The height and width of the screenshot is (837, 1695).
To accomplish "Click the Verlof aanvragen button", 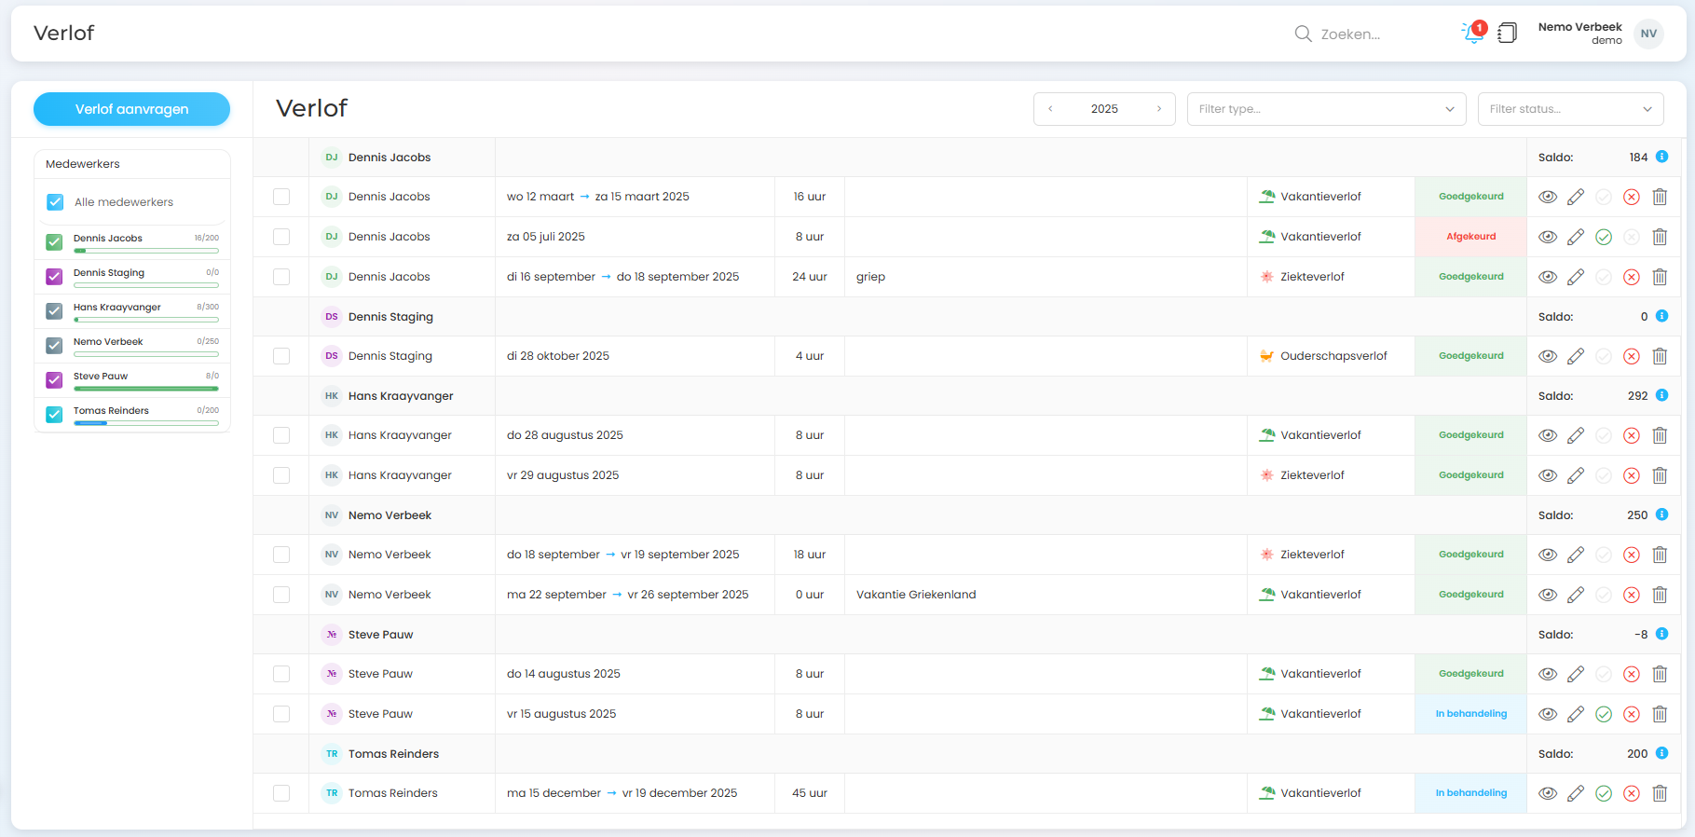I will click(x=131, y=109).
